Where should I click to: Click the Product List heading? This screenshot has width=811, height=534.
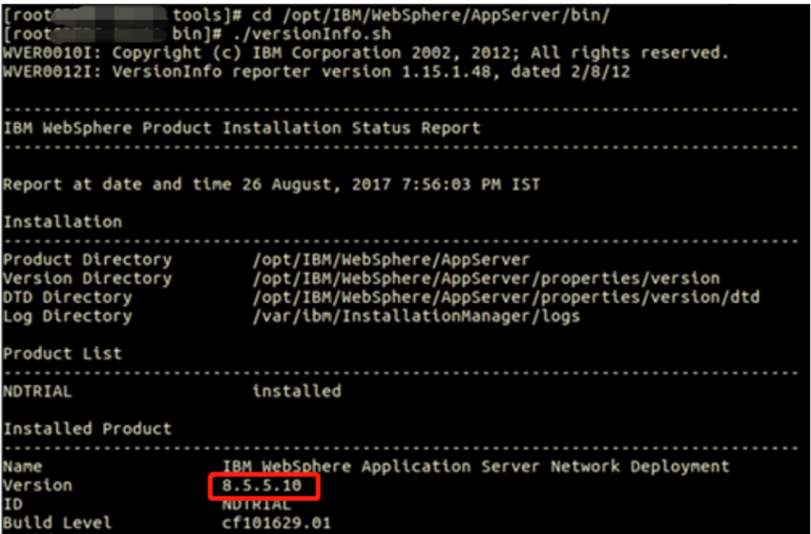[x=62, y=353]
